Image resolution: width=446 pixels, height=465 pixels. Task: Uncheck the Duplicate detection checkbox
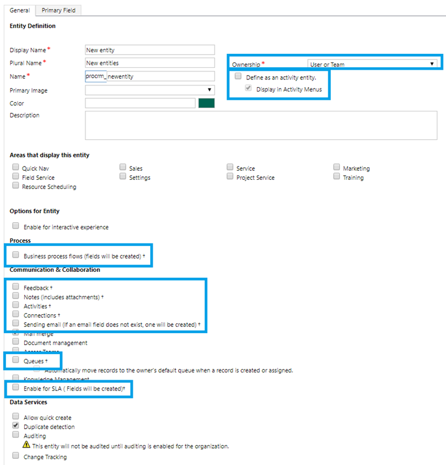tap(16, 426)
